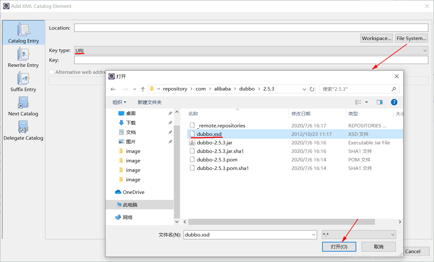This screenshot has width=434, height=262.
Task: Select the Rewrite Entry icon
Action: coord(23,54)
